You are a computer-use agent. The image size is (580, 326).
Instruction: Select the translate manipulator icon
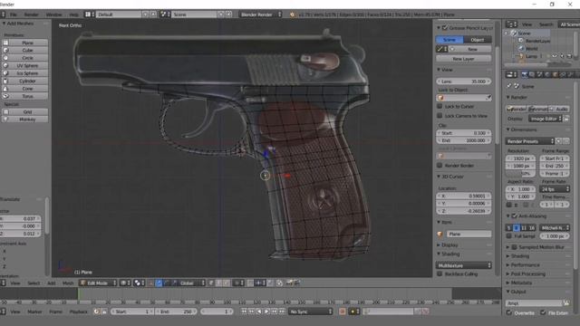tap(159, 283)
